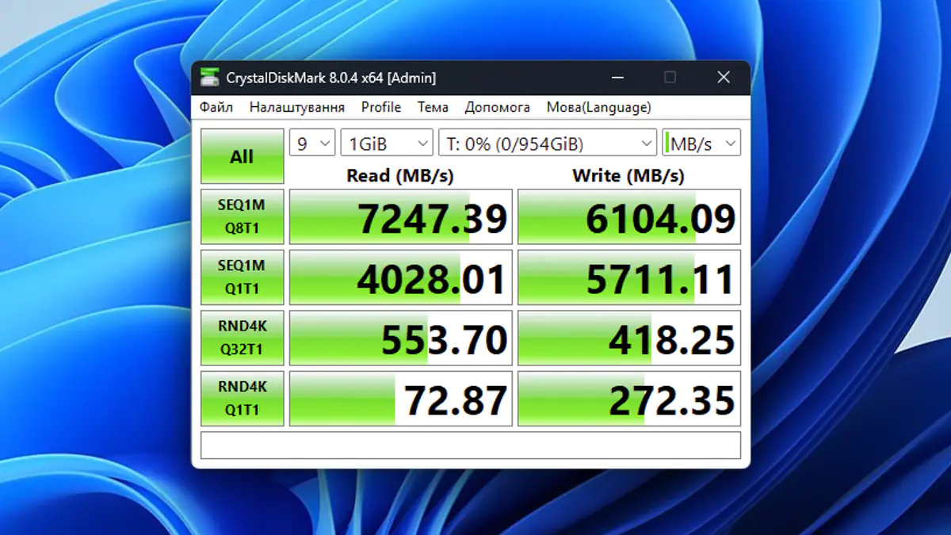Open the MB/s measurement units dropdown
The height and width of the screenshot is (535, 951).
pos(701,143)
